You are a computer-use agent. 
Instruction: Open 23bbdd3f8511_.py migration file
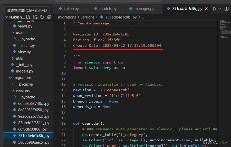pos(34,123)
